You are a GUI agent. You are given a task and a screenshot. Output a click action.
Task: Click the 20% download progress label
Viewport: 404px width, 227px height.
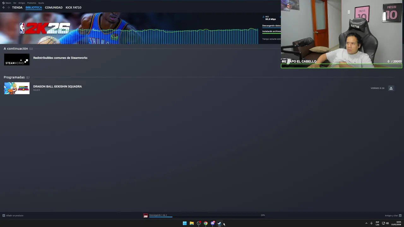[x=263, y=215]
